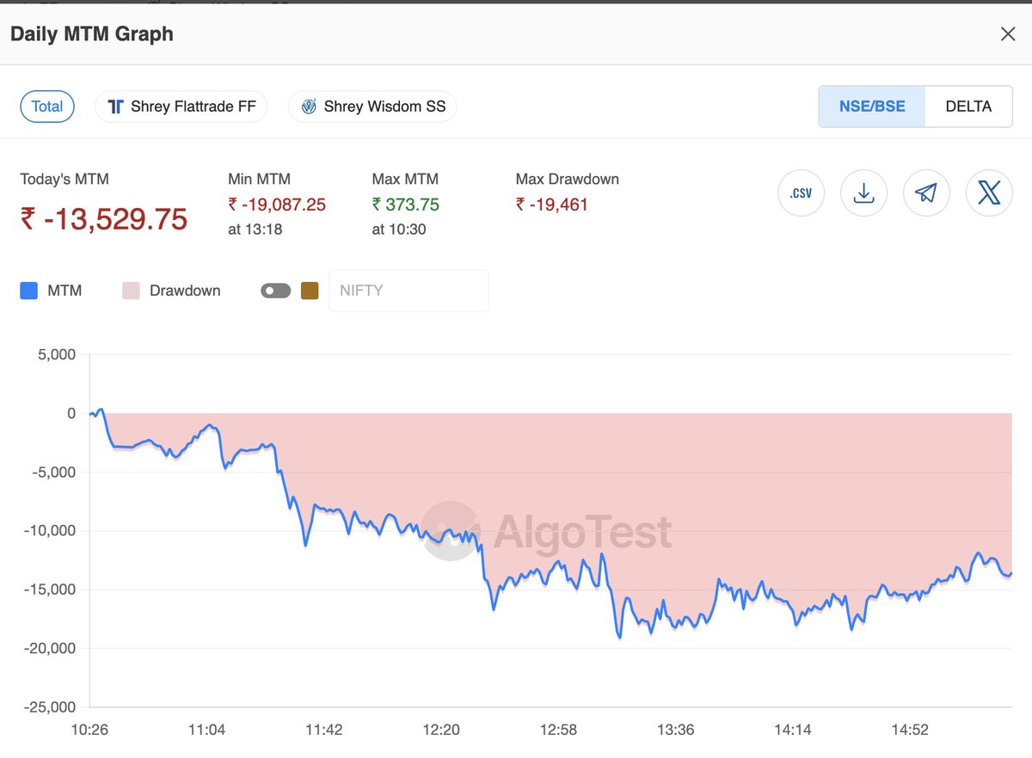This screenshot has height=758, width=1032.
Task: Click the NIFTY index input field
Action: (408, 290)
